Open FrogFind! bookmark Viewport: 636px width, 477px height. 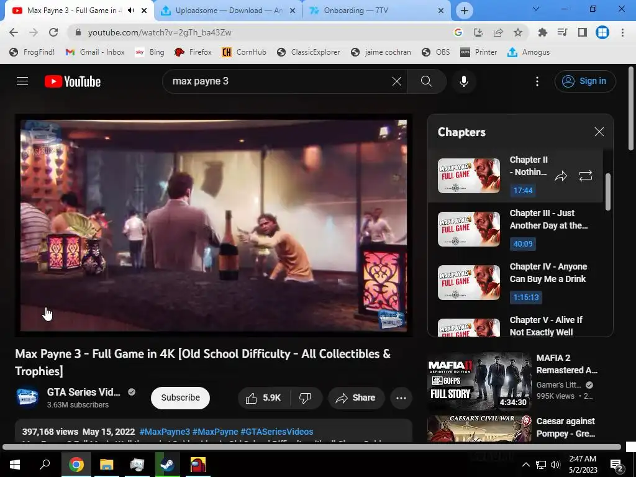(32, 52)
